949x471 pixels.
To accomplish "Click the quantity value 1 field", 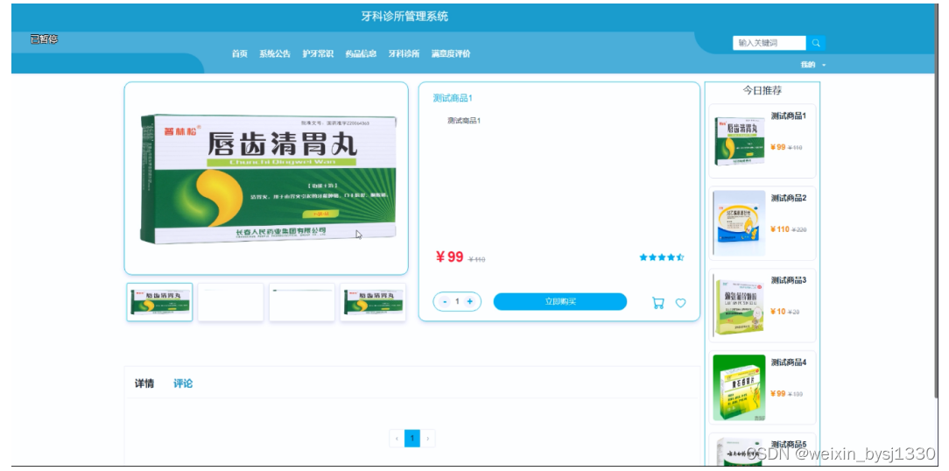I will tap(458, 301).
